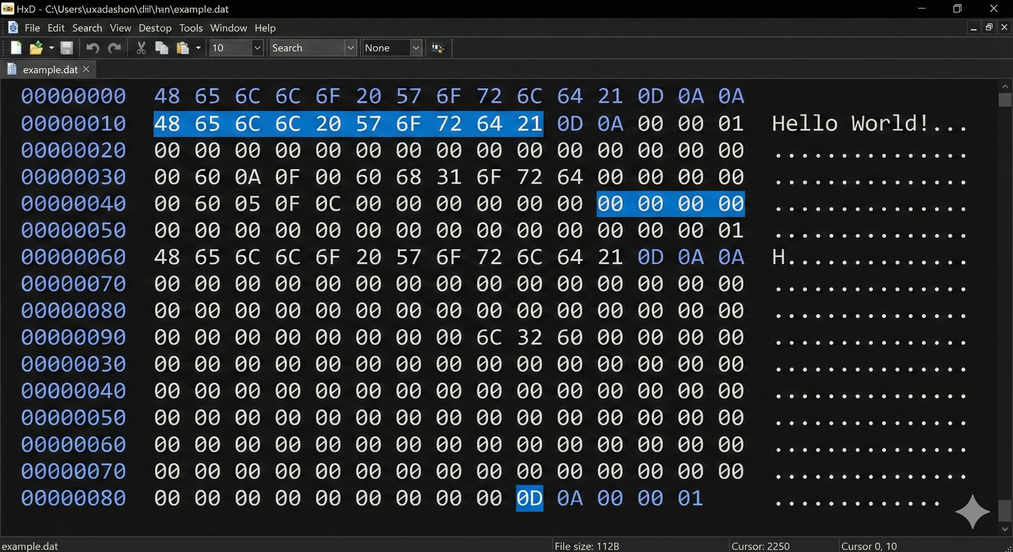Click the Cut scissors icon

click(x=141, y=48)
